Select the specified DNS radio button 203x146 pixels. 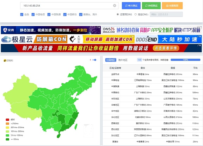[x=136, y=14]
